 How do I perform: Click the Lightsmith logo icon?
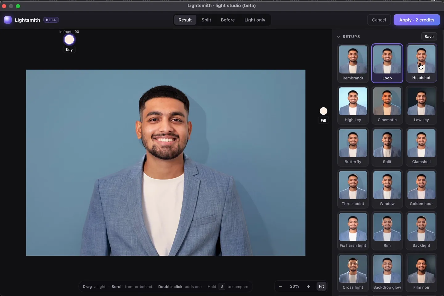(x=8, y=20)
